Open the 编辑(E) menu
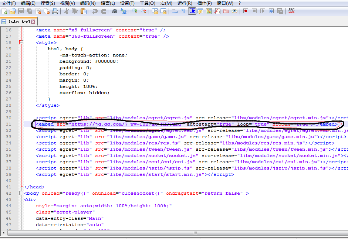 [x=28, y=3]
